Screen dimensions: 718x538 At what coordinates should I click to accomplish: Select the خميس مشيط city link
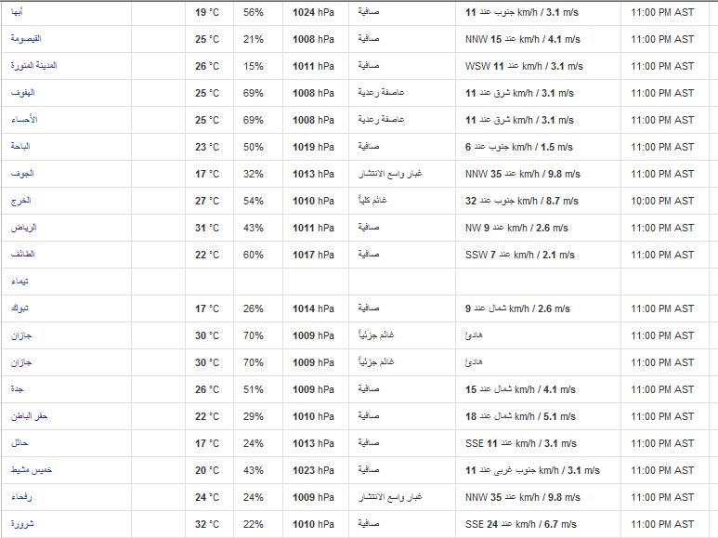pos(32,470)
